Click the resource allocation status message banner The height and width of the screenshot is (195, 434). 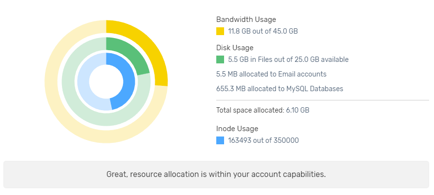point(216,174)
